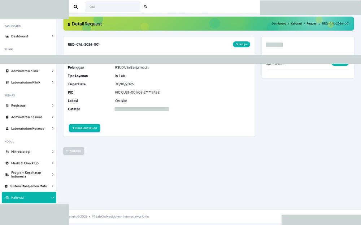The width and height of the screenshot is (361, 225).
Task: Click the large magnifier icon in header
Action: tap(75, 6)
